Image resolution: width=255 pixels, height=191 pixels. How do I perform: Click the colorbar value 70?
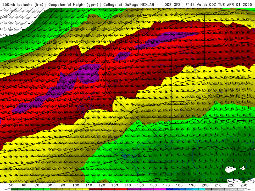pos(37,185)
